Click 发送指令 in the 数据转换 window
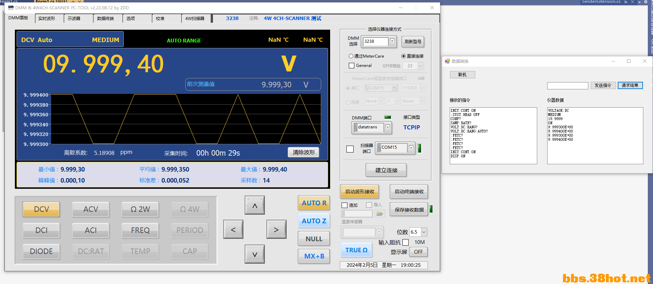The image size is (653, 284). pyautogui.click(x=603, y=85)
